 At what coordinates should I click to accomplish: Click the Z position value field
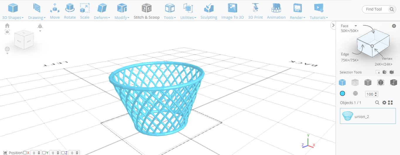point(74,153)
